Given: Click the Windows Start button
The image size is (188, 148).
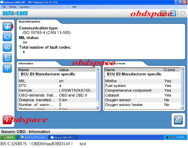Looking at the screenshot, I should (x=9, y=137).
